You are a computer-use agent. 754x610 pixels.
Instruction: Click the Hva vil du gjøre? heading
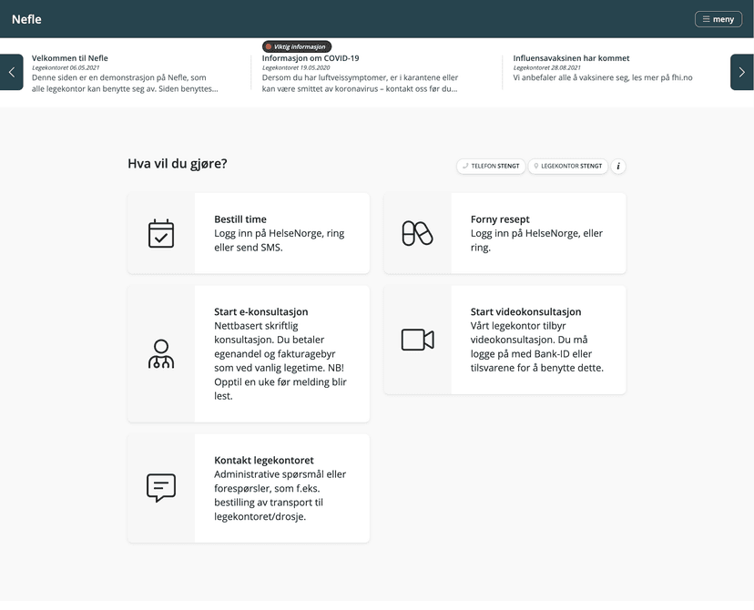(177, 164)
